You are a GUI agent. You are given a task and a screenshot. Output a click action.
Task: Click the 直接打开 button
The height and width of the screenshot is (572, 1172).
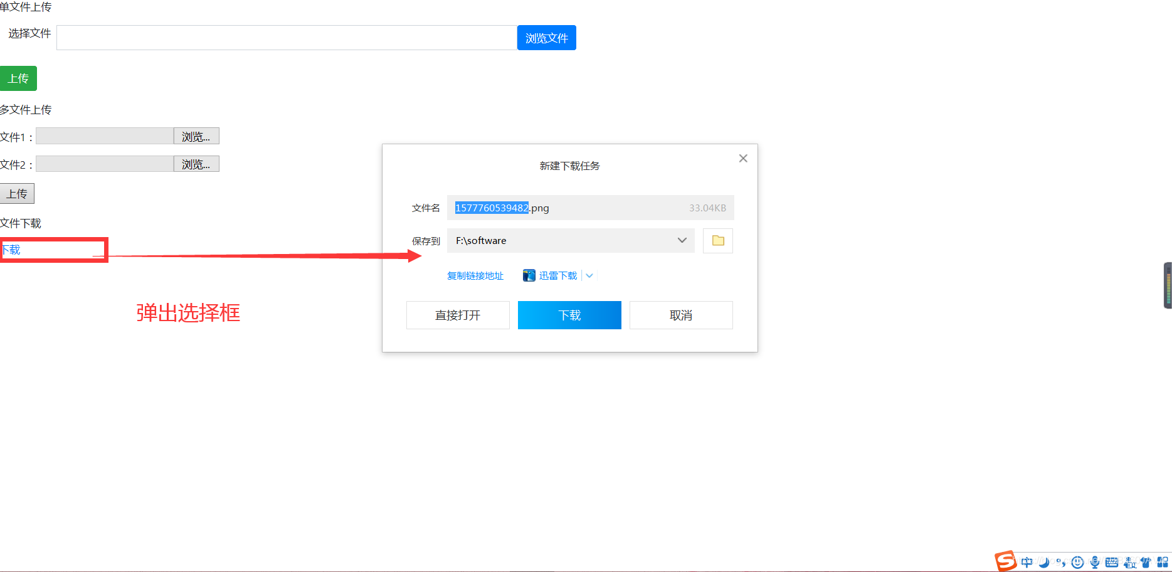[x=458, y=315]
